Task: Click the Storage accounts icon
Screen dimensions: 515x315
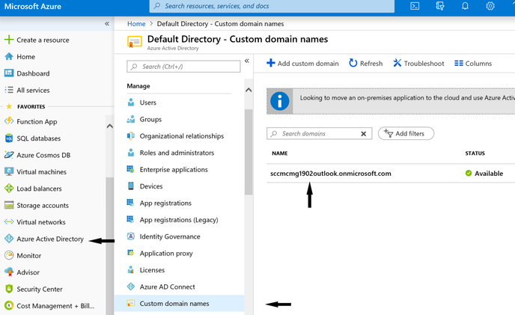Action: coord(9,205)
